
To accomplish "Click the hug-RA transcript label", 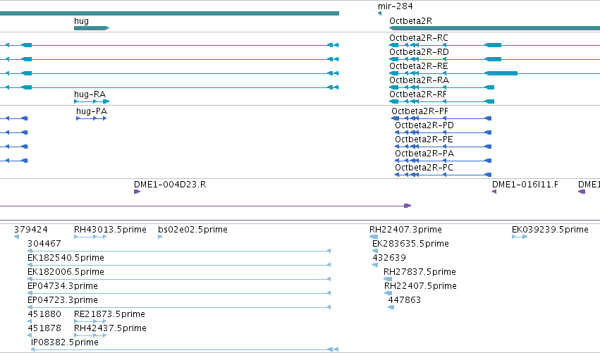I will click(x=90, y=94).
